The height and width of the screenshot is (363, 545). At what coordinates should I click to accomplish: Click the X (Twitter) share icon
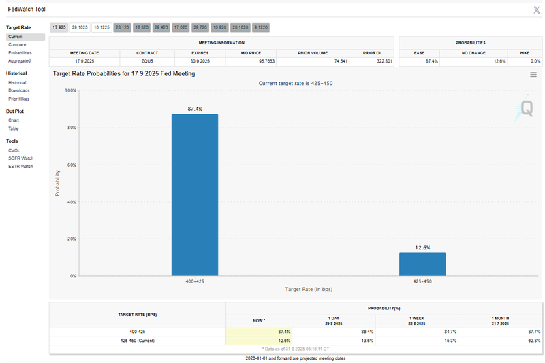pos(537,10)
